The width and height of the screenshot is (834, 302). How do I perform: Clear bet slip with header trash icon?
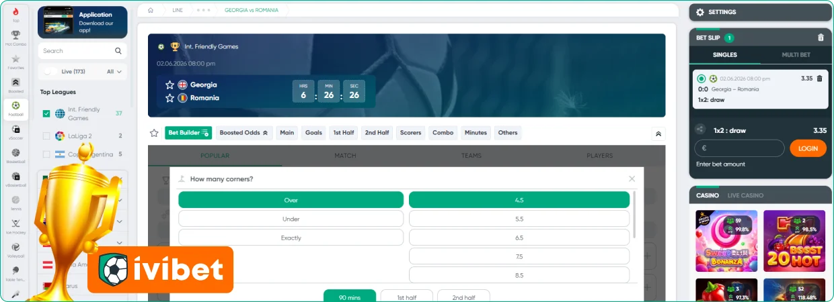point(821,38)
